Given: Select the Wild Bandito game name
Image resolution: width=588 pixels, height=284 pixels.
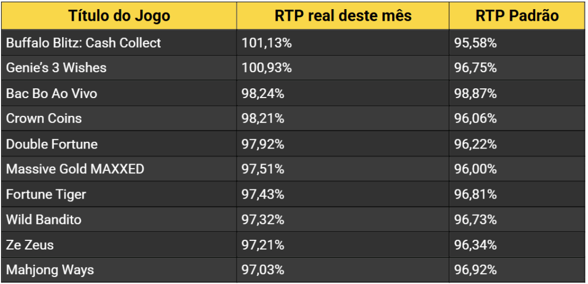Looking at the screenshot, I should (44, 220).
